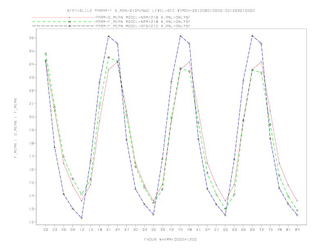
Task: Click the chart title starting with STAT=SL1L2
Action: [x=161, y=11]
